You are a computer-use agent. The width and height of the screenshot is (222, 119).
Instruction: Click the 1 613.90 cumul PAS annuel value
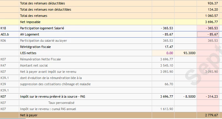click(x=166, y=109)
